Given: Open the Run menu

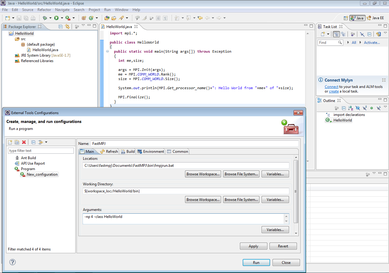Looking at the screenshot, I should (107, 10).
